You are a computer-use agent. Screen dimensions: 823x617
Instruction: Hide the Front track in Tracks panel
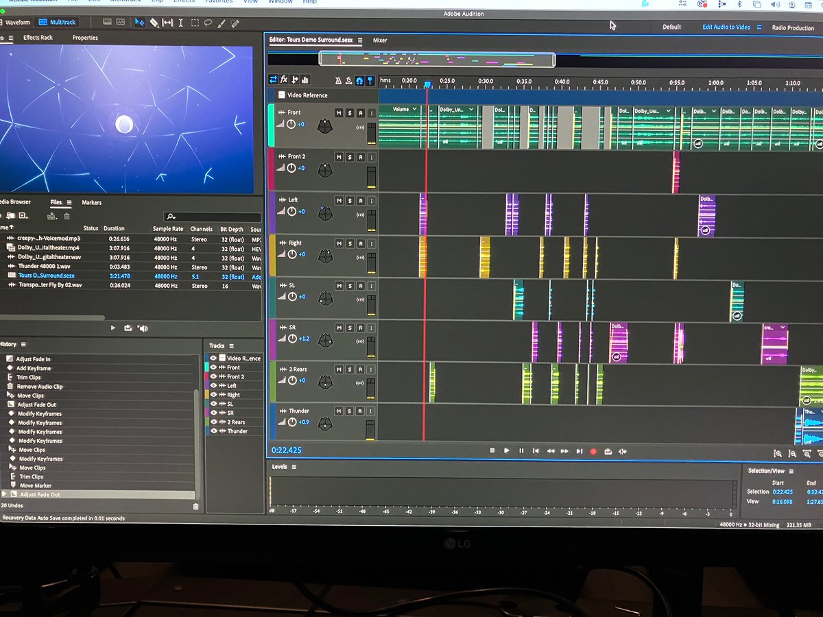[213, 367]
